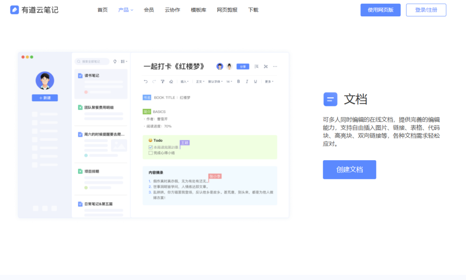This screenshot has width=466, height=280.
Task: Apply bold with the B icon
Action: [x=238, y=81]
